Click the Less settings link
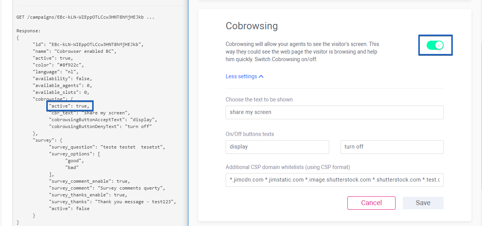 point(241,76)
